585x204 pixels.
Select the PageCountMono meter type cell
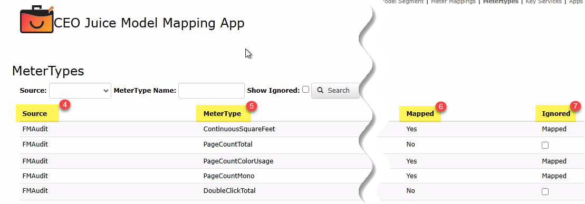click(229, 176)
